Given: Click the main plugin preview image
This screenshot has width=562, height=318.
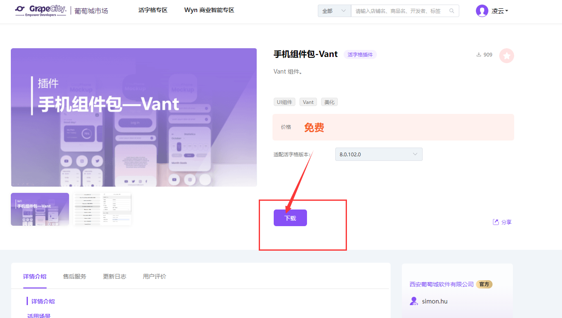Looking at the screenshot, I should (134, 117).
